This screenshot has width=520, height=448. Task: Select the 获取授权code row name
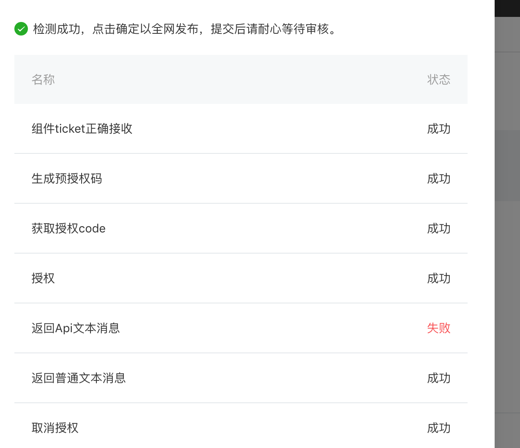(x=68, y=229)
